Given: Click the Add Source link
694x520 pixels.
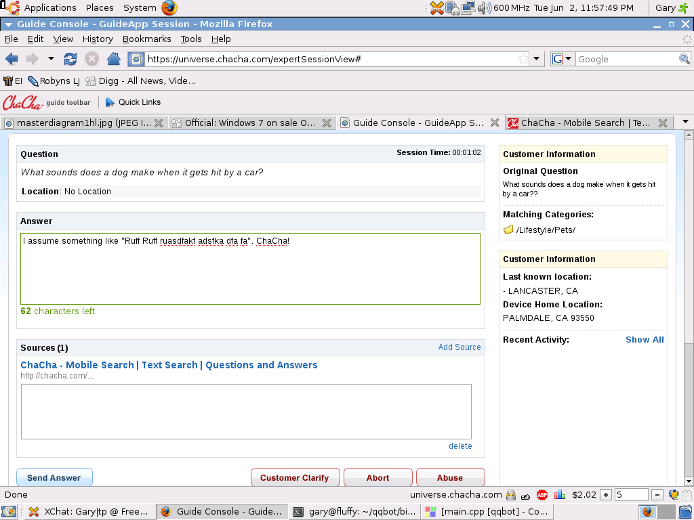Looking at the screenshot, I should point(459,347).
